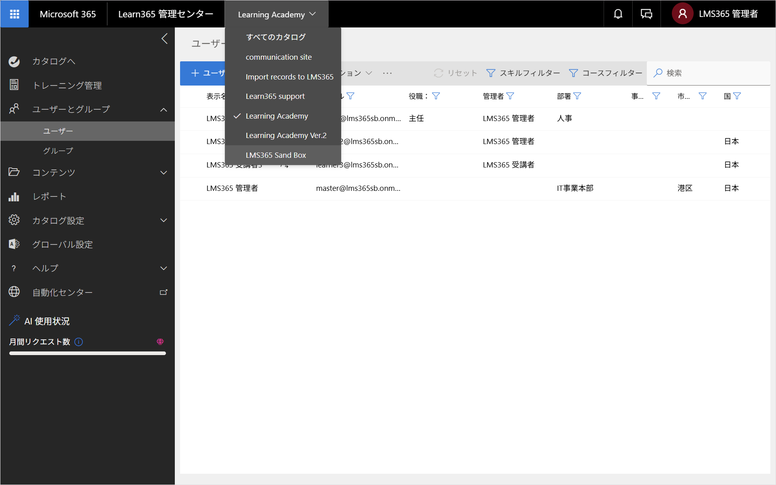Select Learning Academy Ver.2 catalog
This screenshot has width=776, height=485.
(x=283, y=136)
